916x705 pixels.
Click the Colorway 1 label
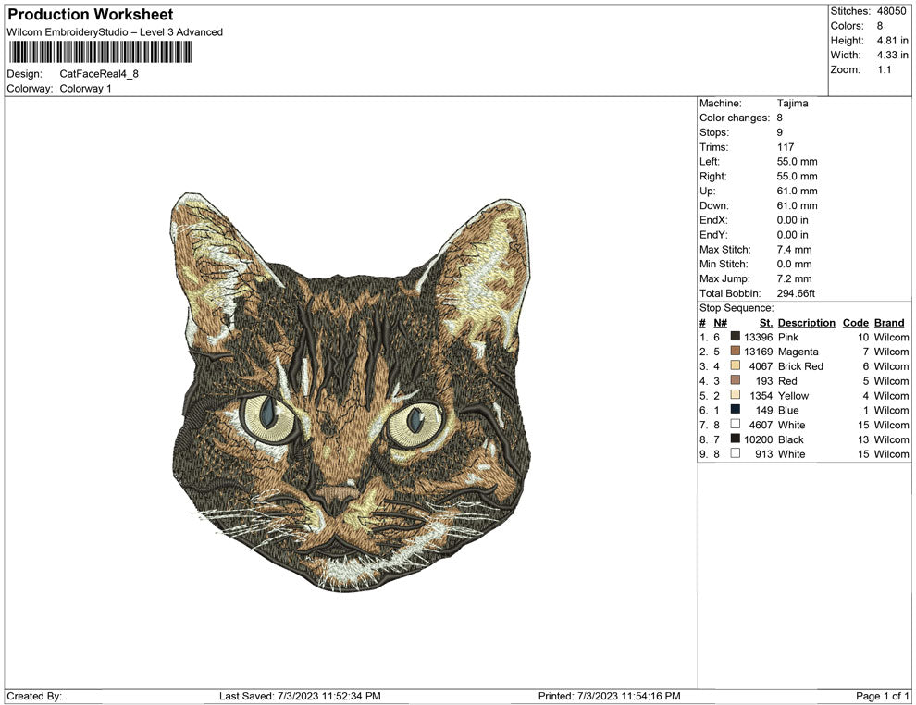coord(85,89)
